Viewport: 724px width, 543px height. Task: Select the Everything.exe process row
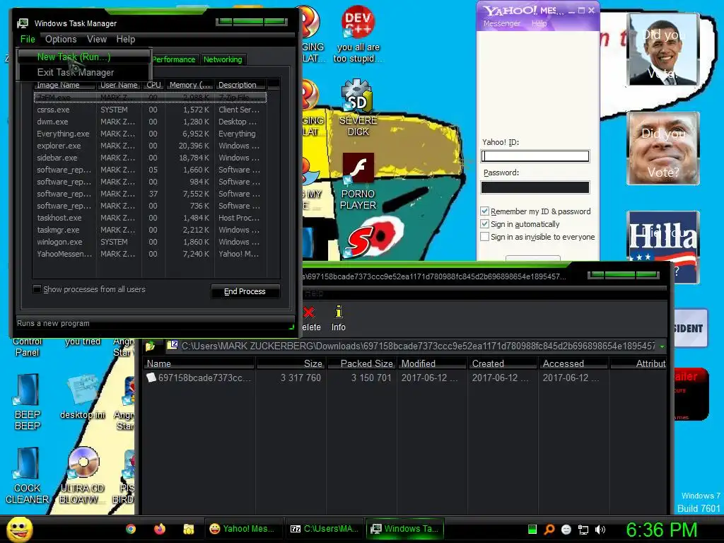click(x=150, y=134)
